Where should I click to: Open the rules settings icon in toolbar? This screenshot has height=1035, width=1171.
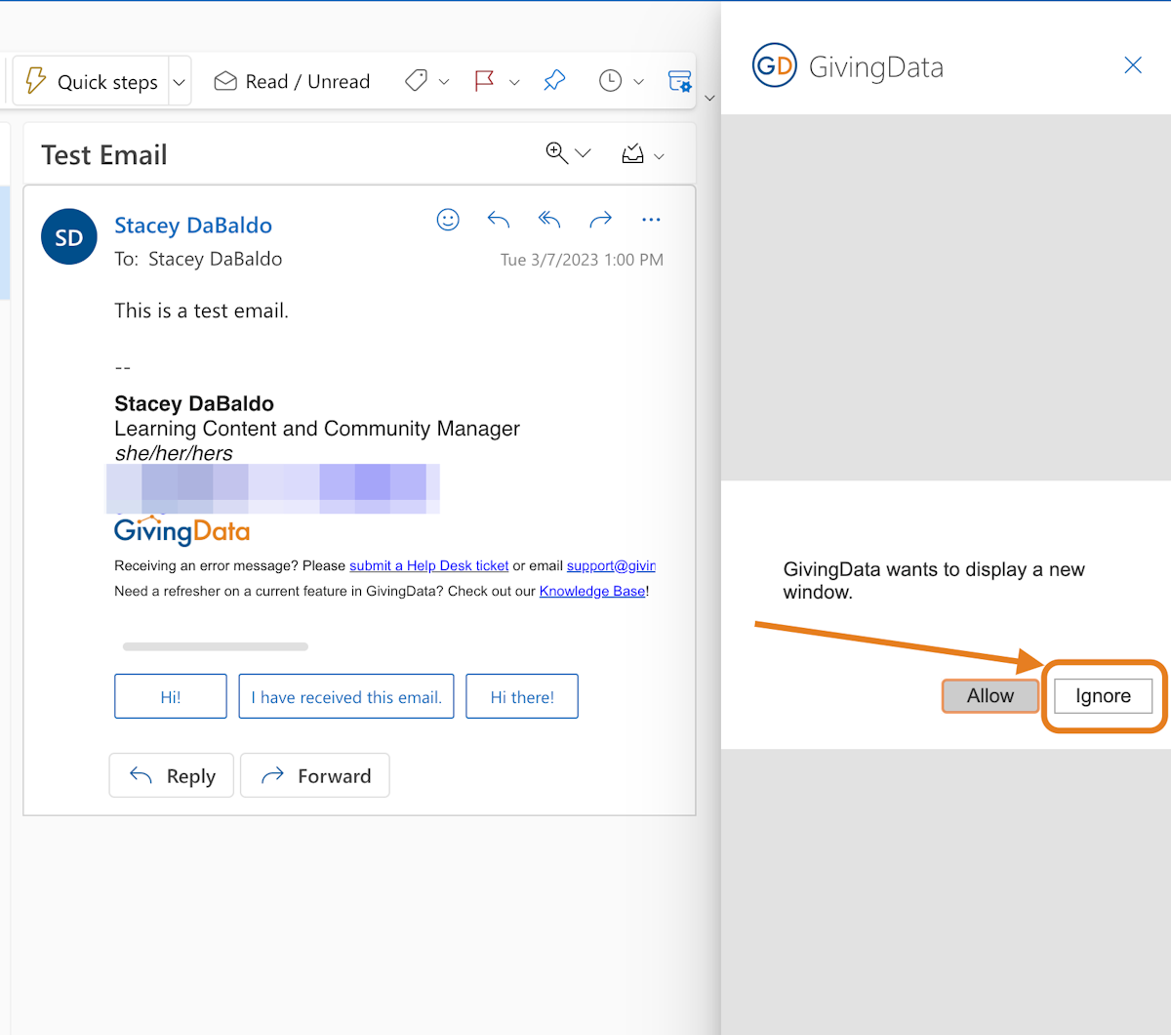pos(679,81)
